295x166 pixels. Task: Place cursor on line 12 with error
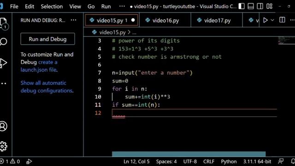(x=195, y=113)
